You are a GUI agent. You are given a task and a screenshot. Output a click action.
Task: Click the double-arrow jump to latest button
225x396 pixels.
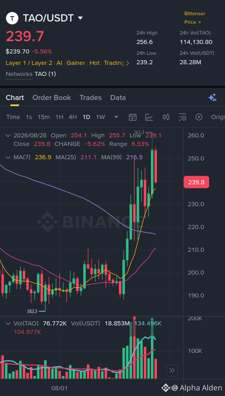point(172,371)
